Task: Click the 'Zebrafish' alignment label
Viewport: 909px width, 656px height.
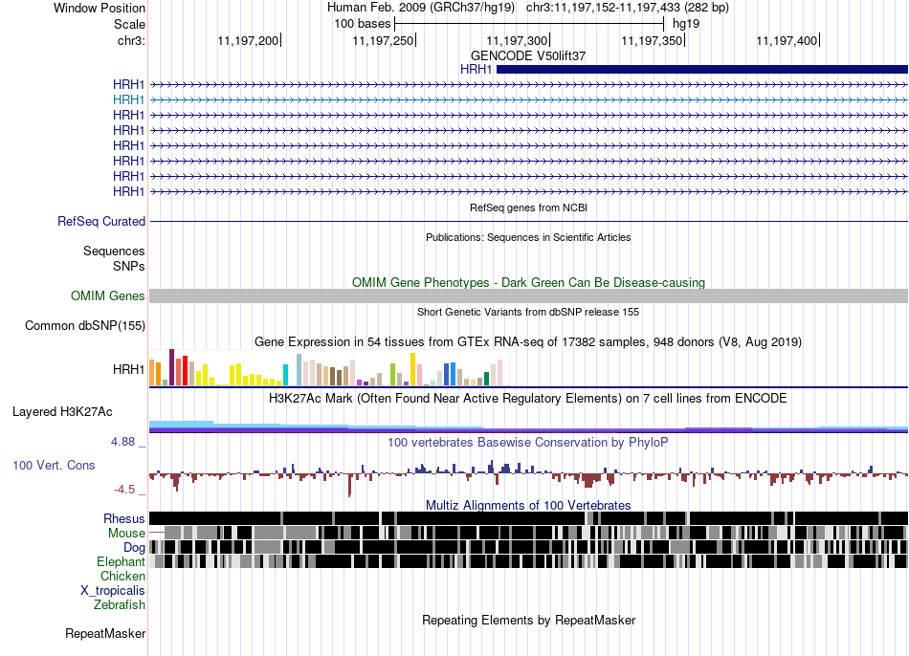Action: tap(120, 605)
